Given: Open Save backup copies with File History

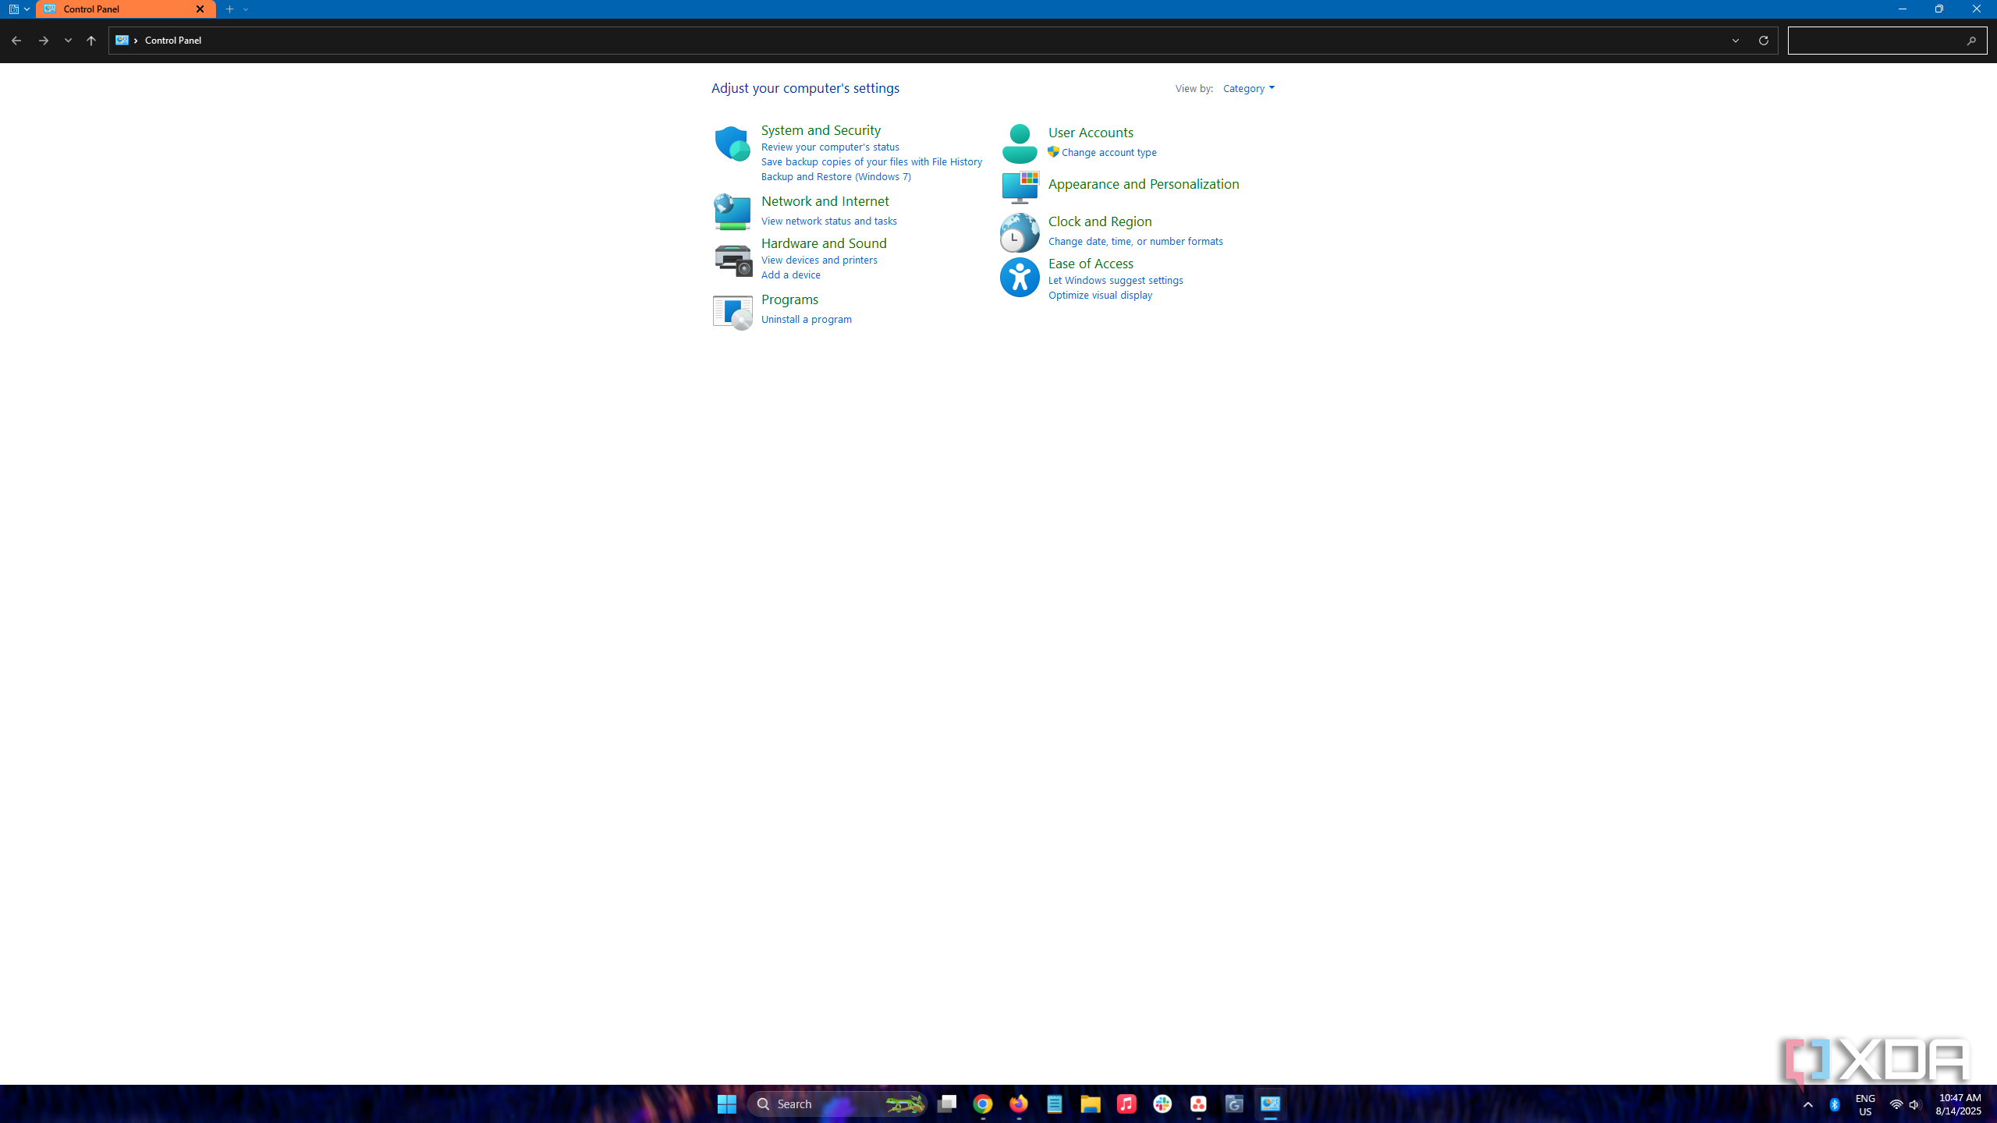Looking at the screenshot, I should pyautogui.click(x=871, y=161).
